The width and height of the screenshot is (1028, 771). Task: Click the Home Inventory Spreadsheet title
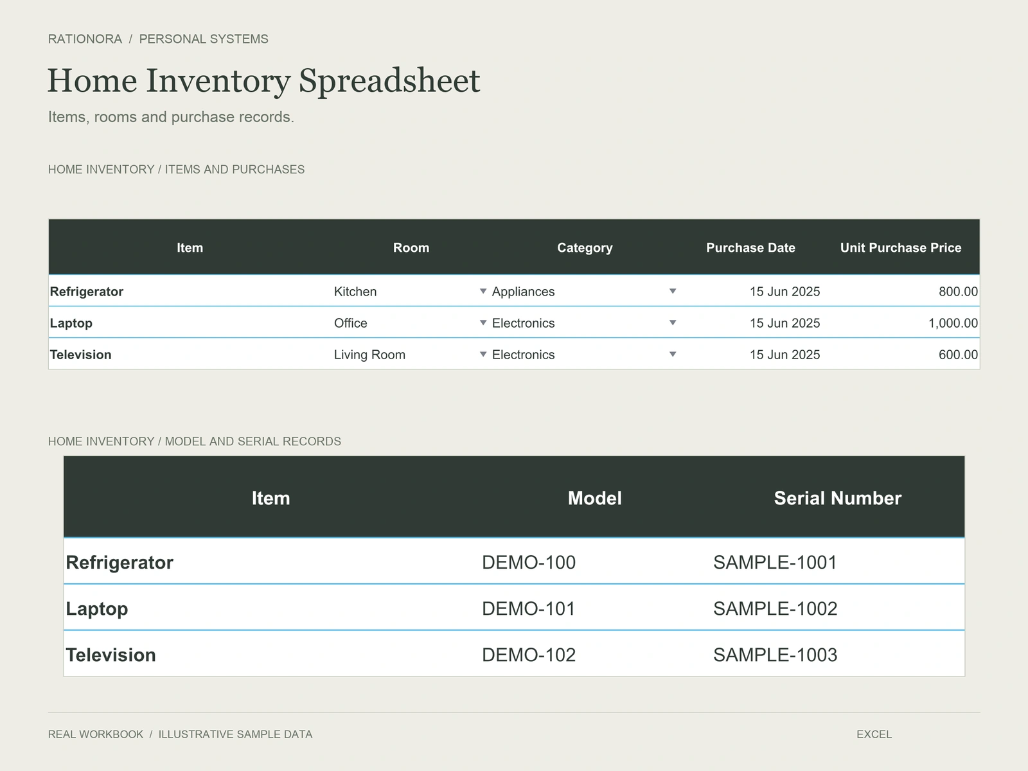[x=263, y=81]
